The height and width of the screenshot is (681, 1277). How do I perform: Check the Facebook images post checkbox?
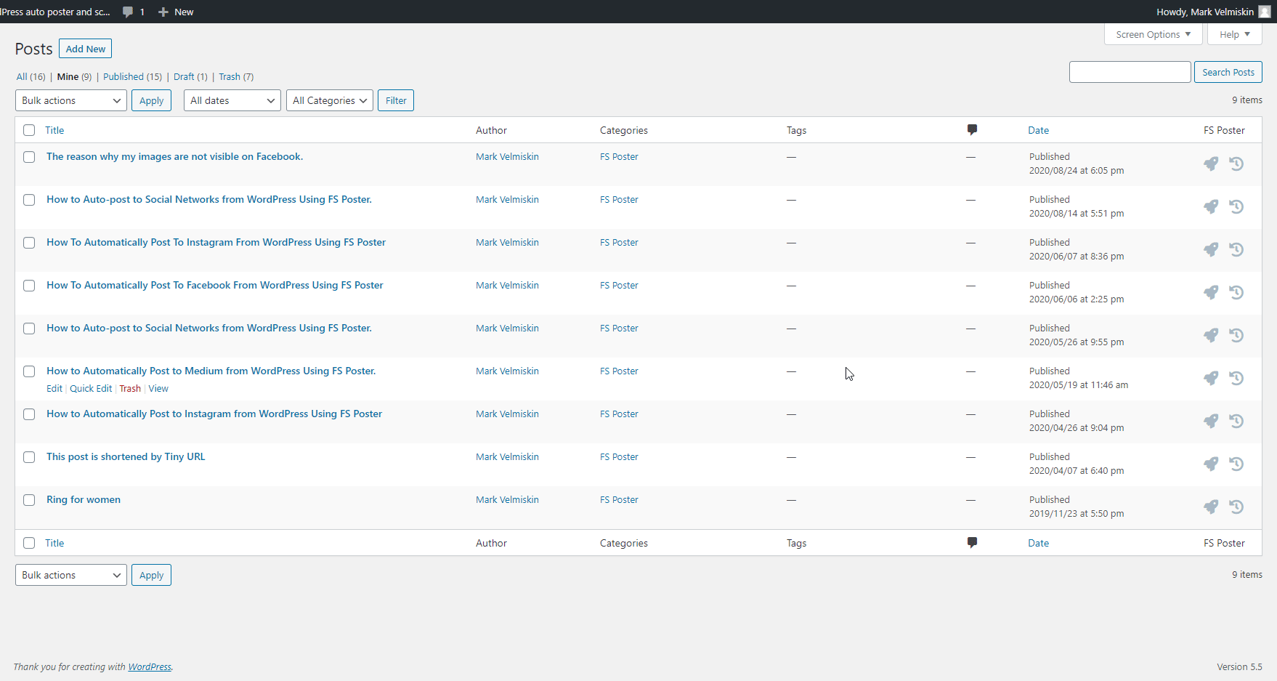tap(29, 157)
